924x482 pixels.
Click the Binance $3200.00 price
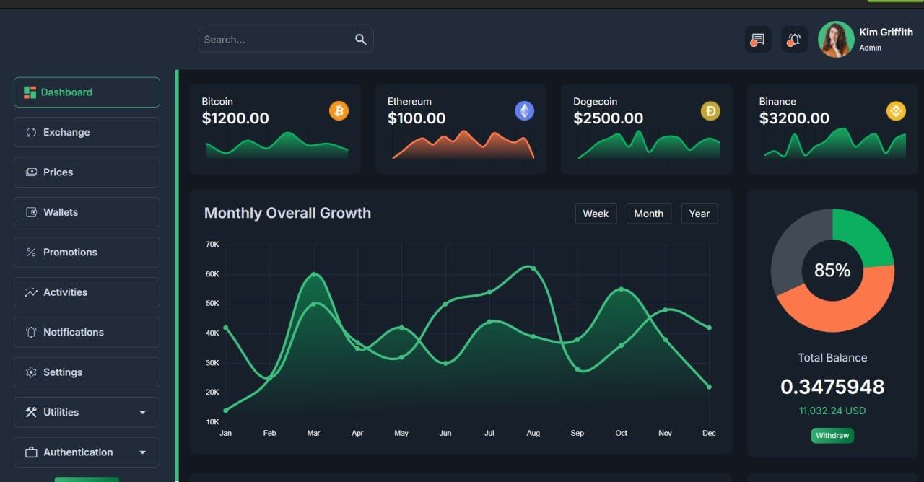(x=794, y=118)
